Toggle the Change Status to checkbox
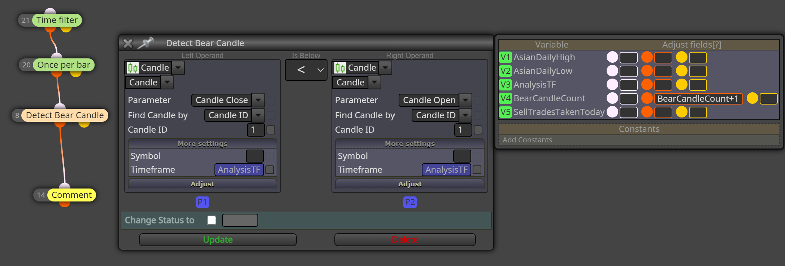The image size is (785, 266). click(212, 220)
